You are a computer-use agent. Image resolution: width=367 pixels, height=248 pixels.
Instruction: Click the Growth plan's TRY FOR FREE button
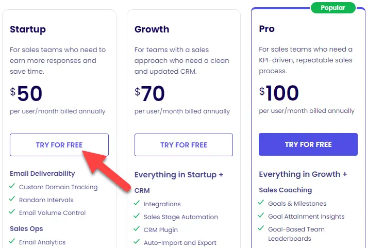click(x=183, y=145)
